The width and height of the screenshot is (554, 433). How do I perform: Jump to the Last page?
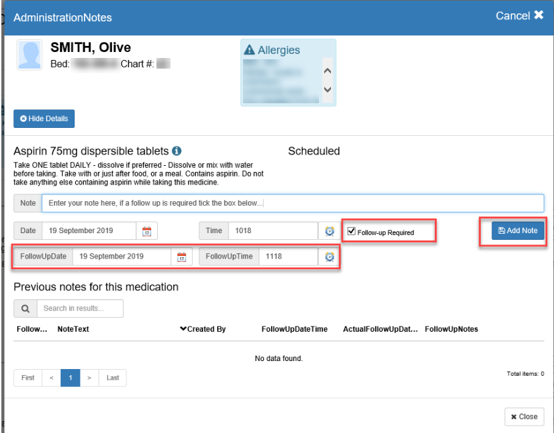pos(113,378)
